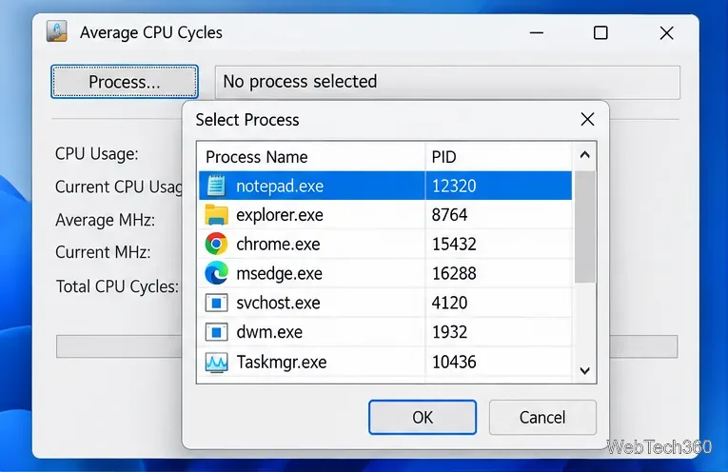Click the explorer.exe folder icon
This screenshot has height=472, width=728.
point(216,215)
